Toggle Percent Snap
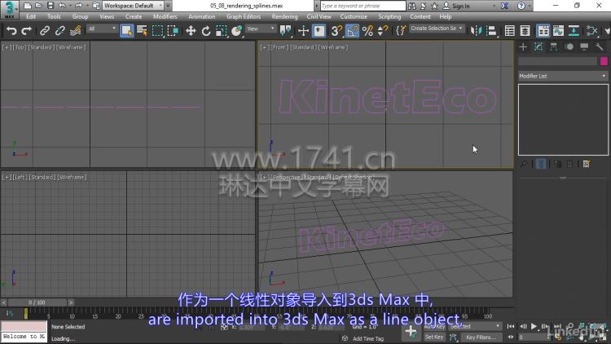 tap(367, 30)
